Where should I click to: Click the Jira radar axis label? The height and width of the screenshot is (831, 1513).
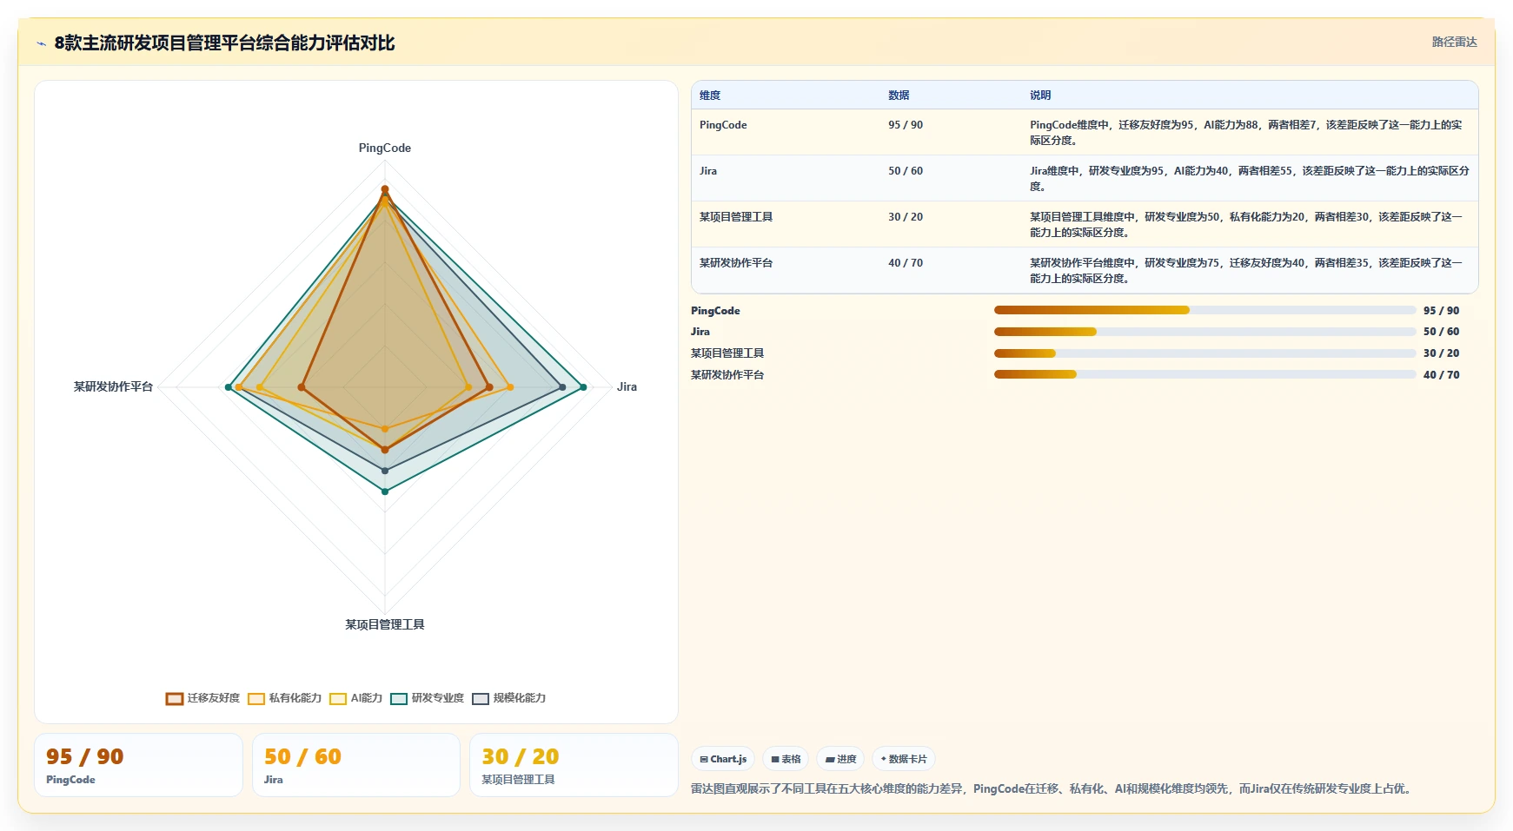pyautogui.click(x=627, y=387)
